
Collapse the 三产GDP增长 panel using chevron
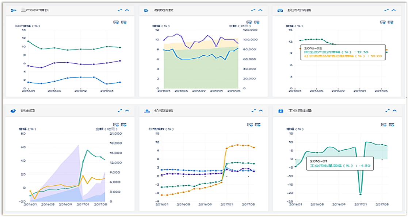127,10
